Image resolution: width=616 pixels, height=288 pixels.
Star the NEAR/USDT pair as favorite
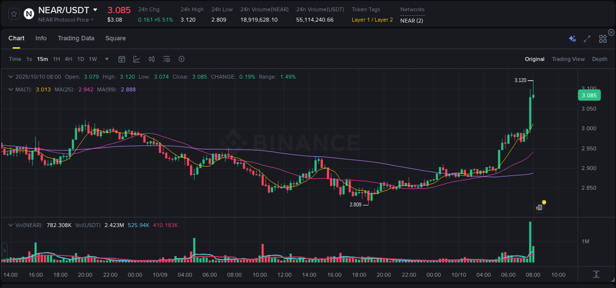[x=14, y=14]
